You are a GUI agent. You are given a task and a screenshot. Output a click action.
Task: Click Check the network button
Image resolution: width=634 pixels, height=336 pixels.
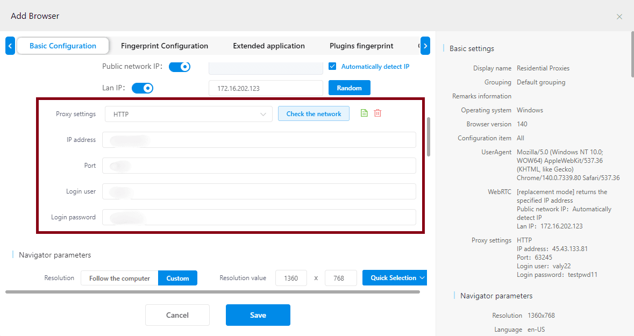314,113
